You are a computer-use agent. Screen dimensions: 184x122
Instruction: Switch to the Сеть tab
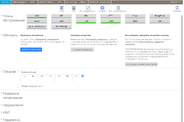(x=59, y=2)
